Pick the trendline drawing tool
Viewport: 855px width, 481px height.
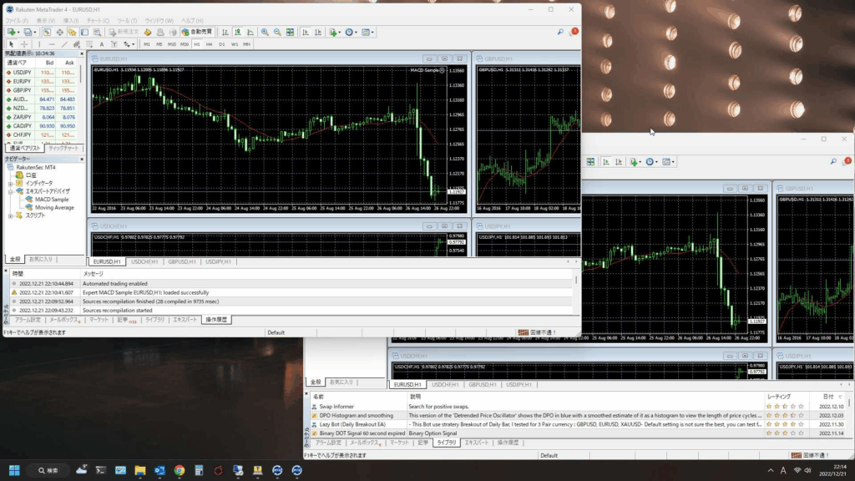pyautogui.click(x=64, y=44)
